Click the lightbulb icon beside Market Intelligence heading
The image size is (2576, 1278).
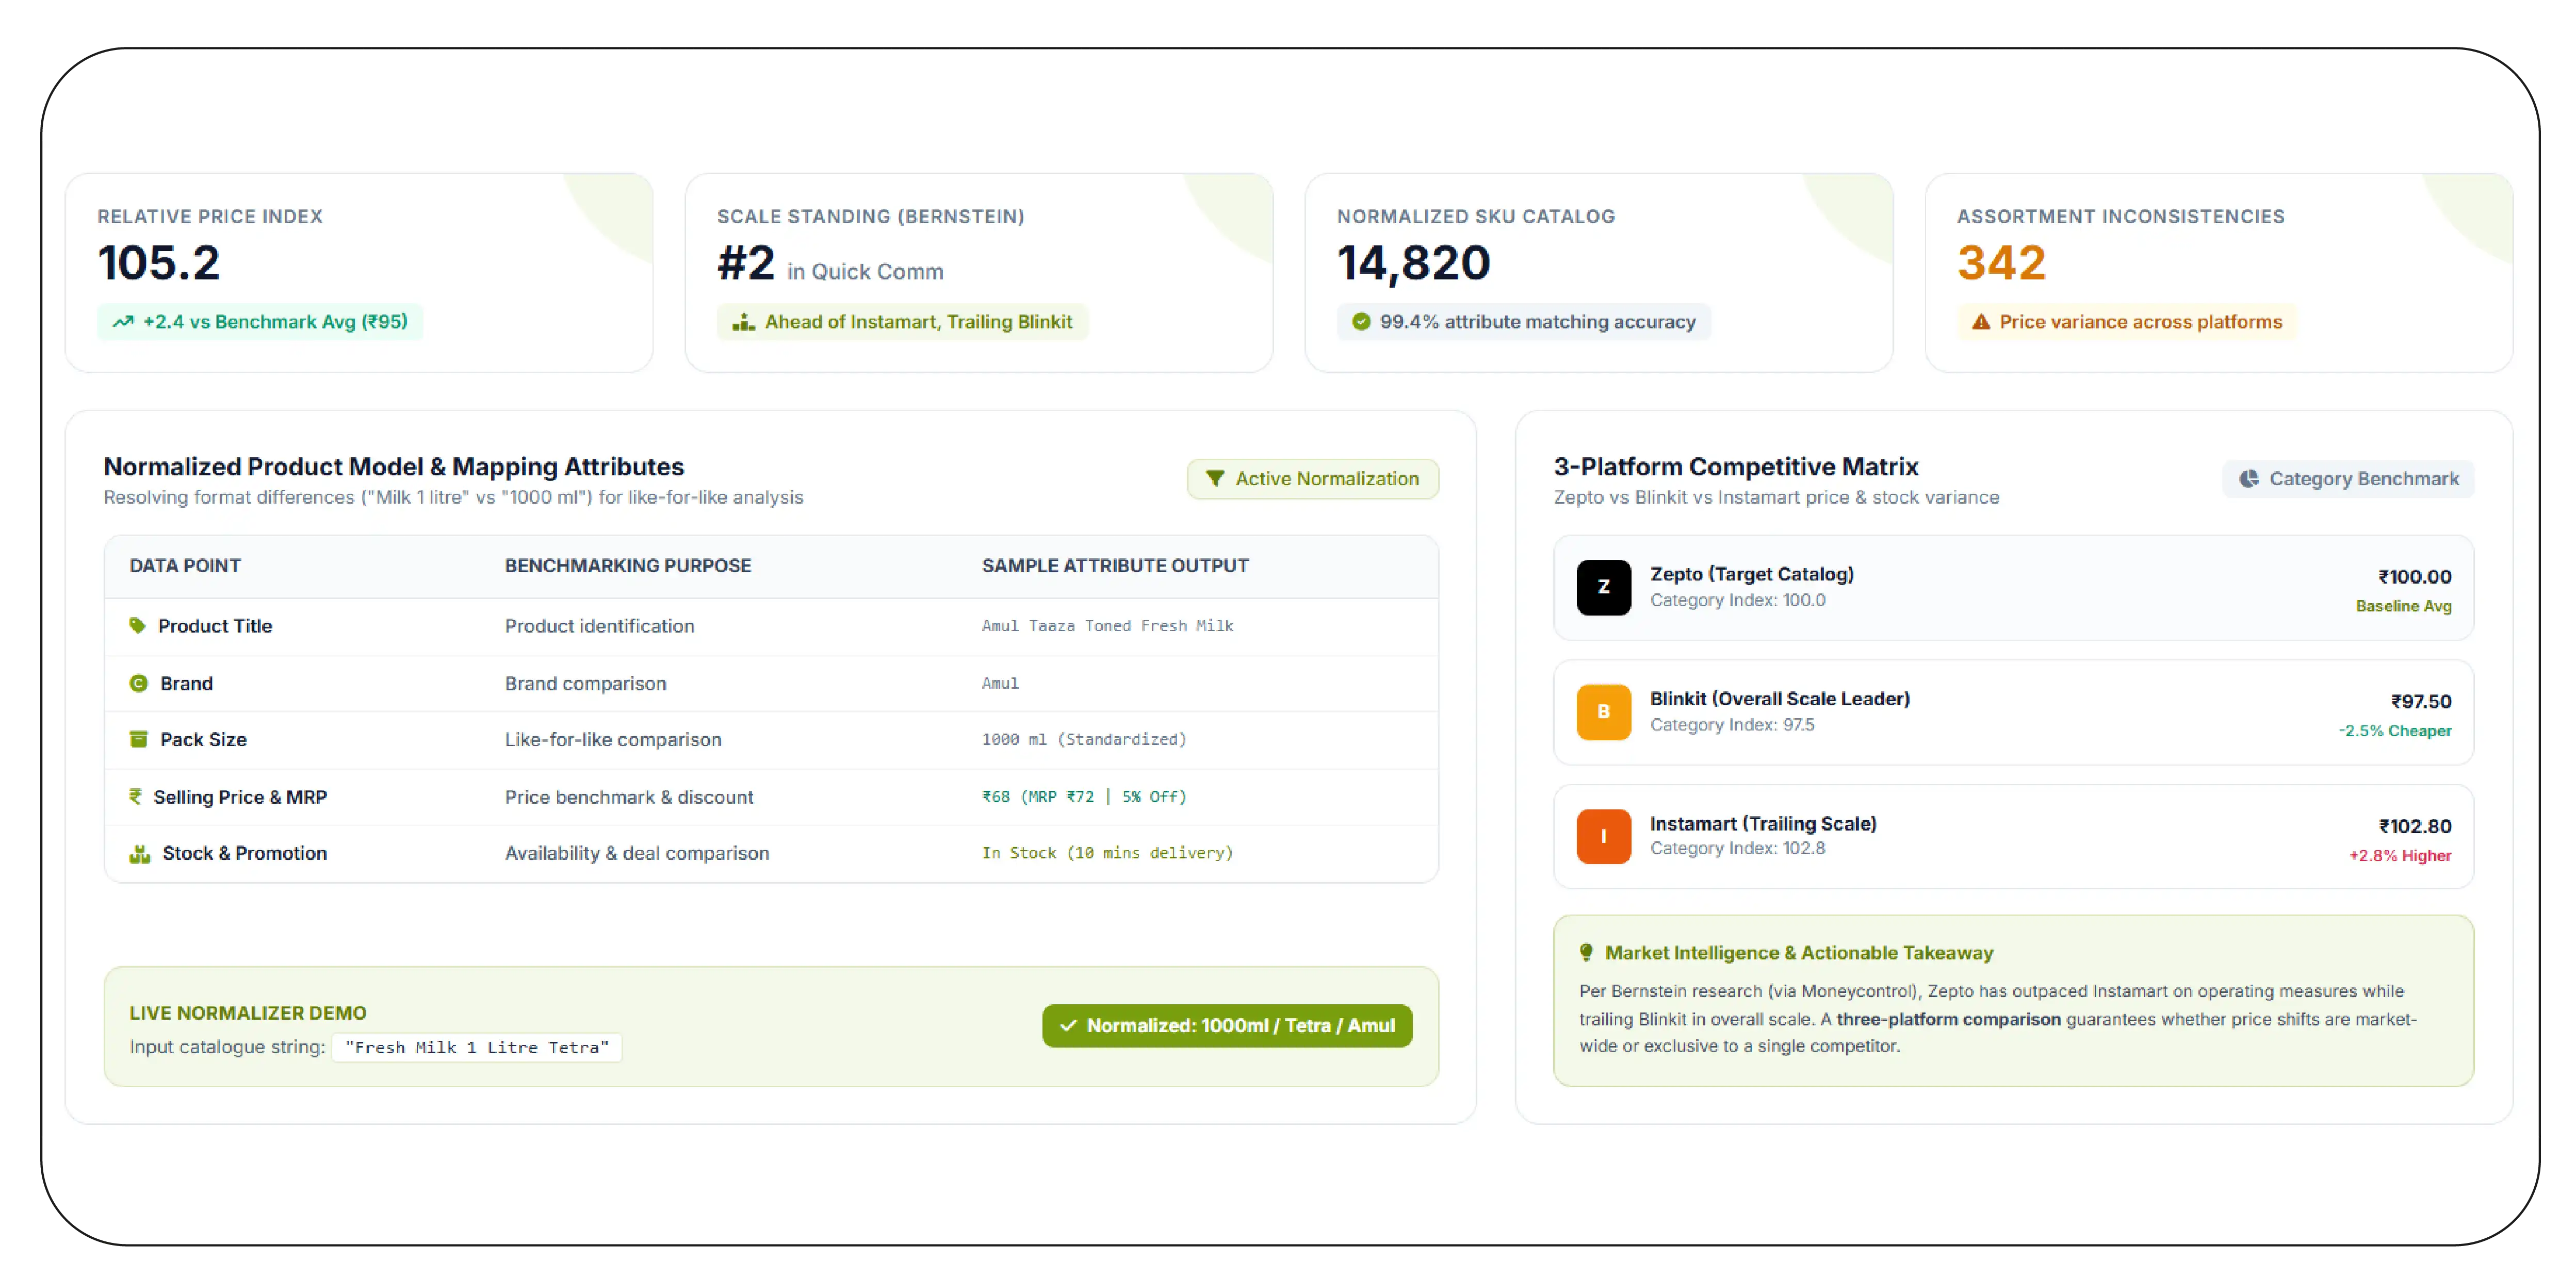click(x=1586, y=952)
